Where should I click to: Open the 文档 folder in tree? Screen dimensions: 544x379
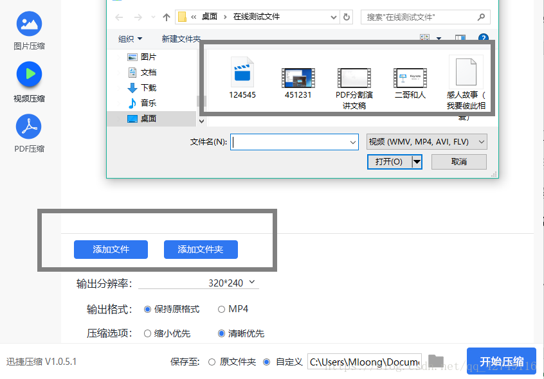click(x=142, y=72)
